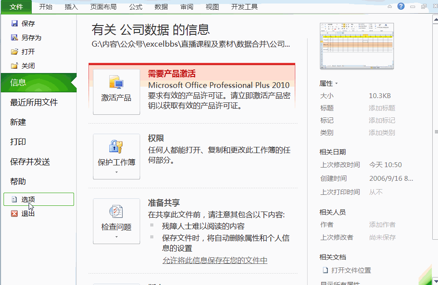This screenshot has width=438, height=285.
Task: Switch to the Insert (插入) tab
Action: (x=71, y=7)
